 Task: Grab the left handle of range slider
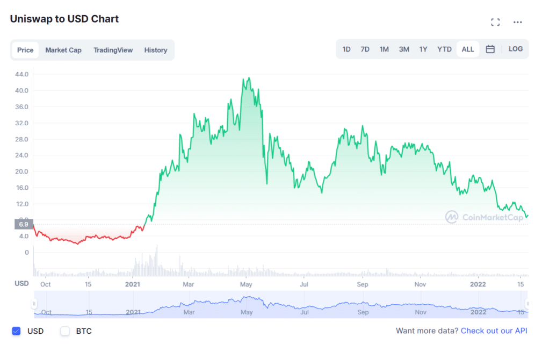point(34,303)
